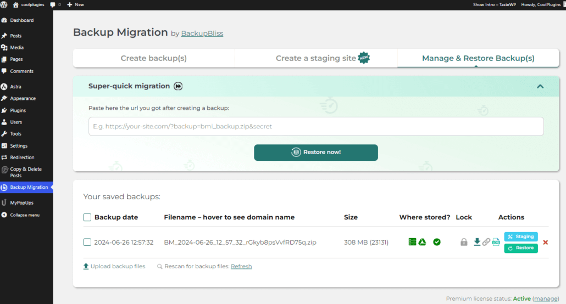This screenshot has width=566, height=304.
Task: Open Plugins in the sidebar menu
Action: [x=18, y=110]
